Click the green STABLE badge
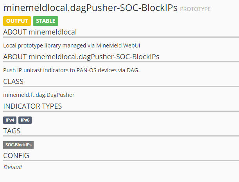239x182 pixels. (45, 21)
